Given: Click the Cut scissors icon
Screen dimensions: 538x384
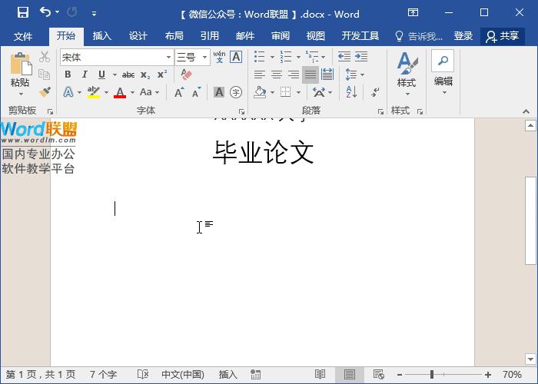Looking at the screenshot, I should 45,57.
